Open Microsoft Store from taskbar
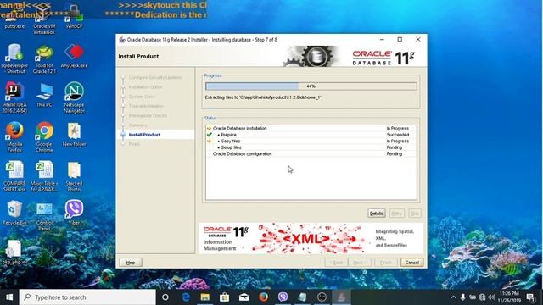 [224, 297]
